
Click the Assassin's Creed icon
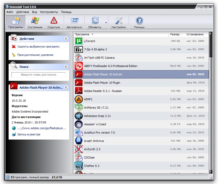pyautogui.click(x=79, y=124)
